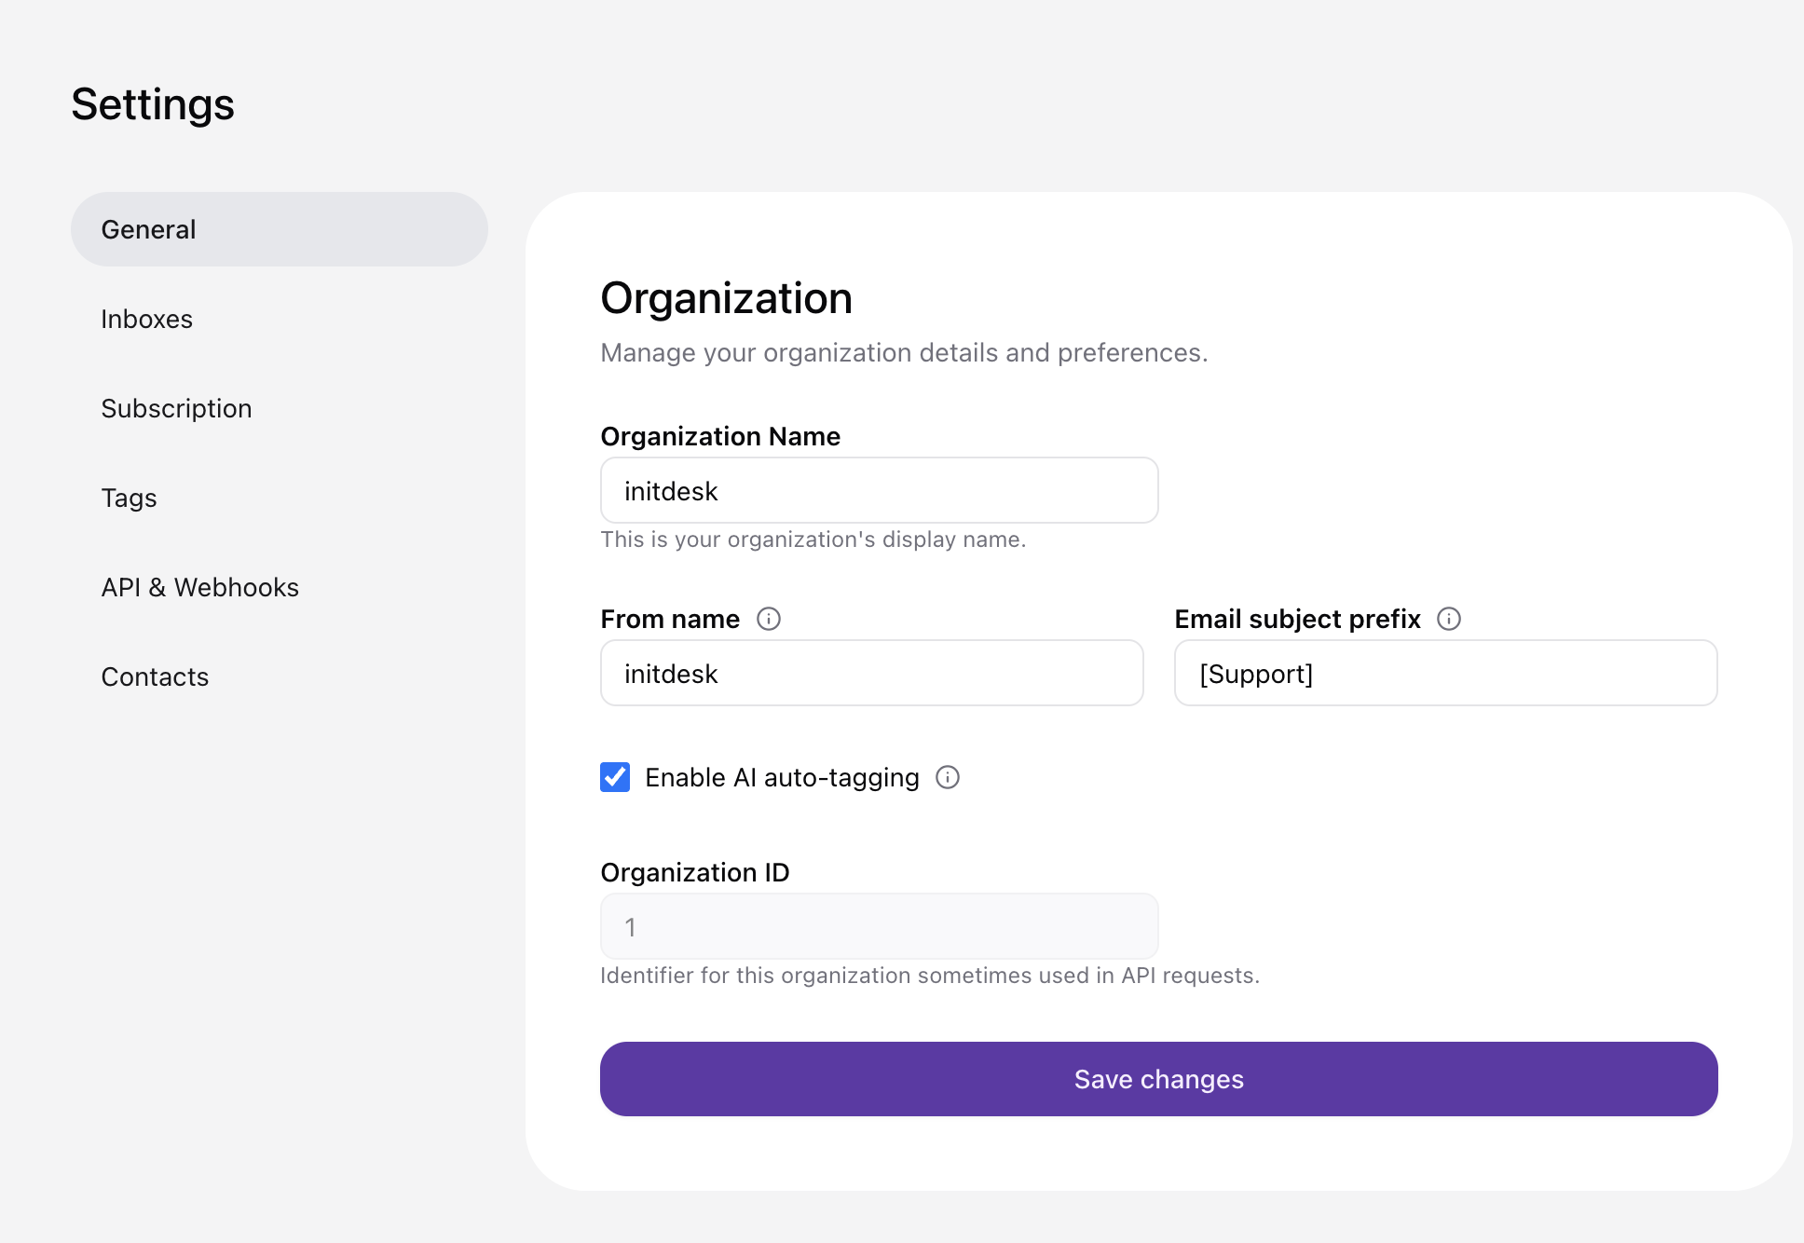
Task: Open the Tags settings section
Action: click(129, 498)
